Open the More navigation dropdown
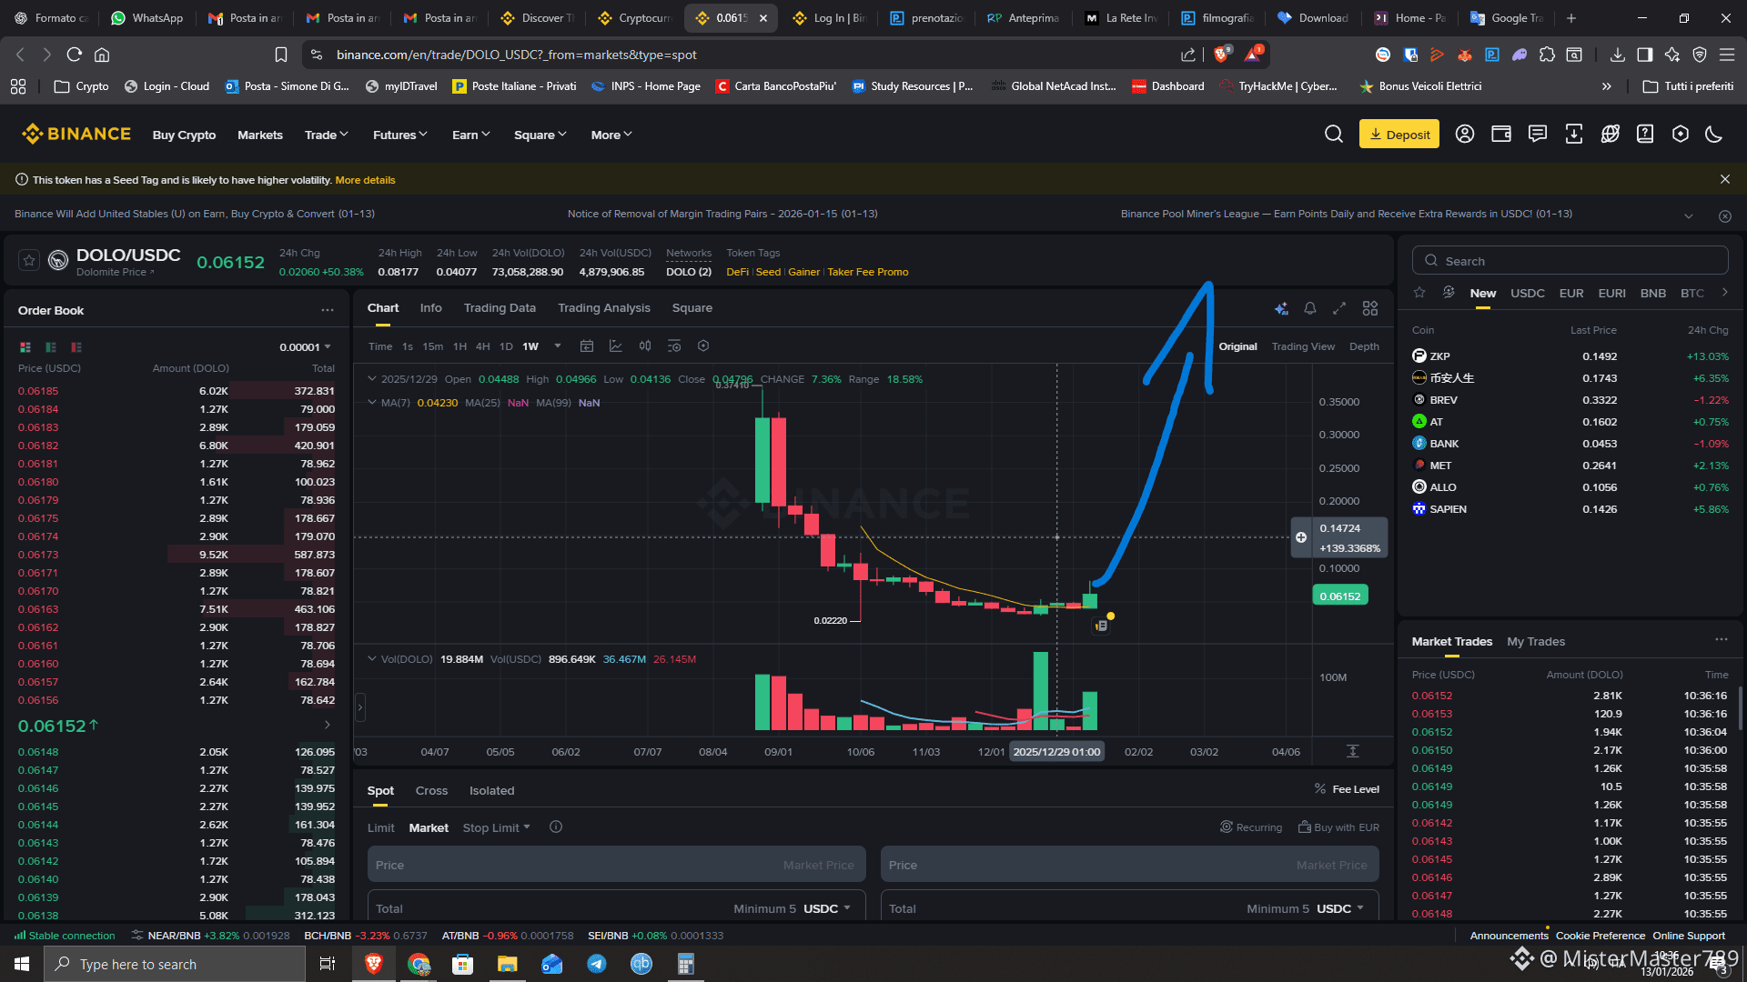 [x=611, y=135]
